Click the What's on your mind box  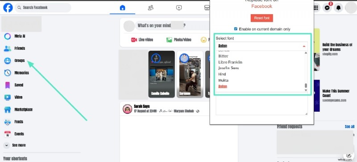(x=173, y=26)
